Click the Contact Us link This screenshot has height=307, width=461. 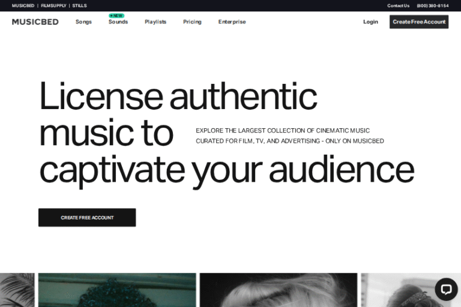point(398,5)
